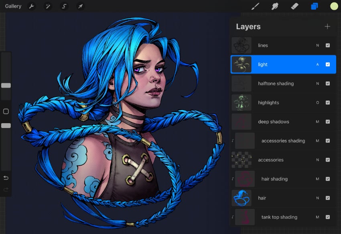Select the "deep shadows" layer name
Viewport: 341px width, 234px height.
point(274,122)
